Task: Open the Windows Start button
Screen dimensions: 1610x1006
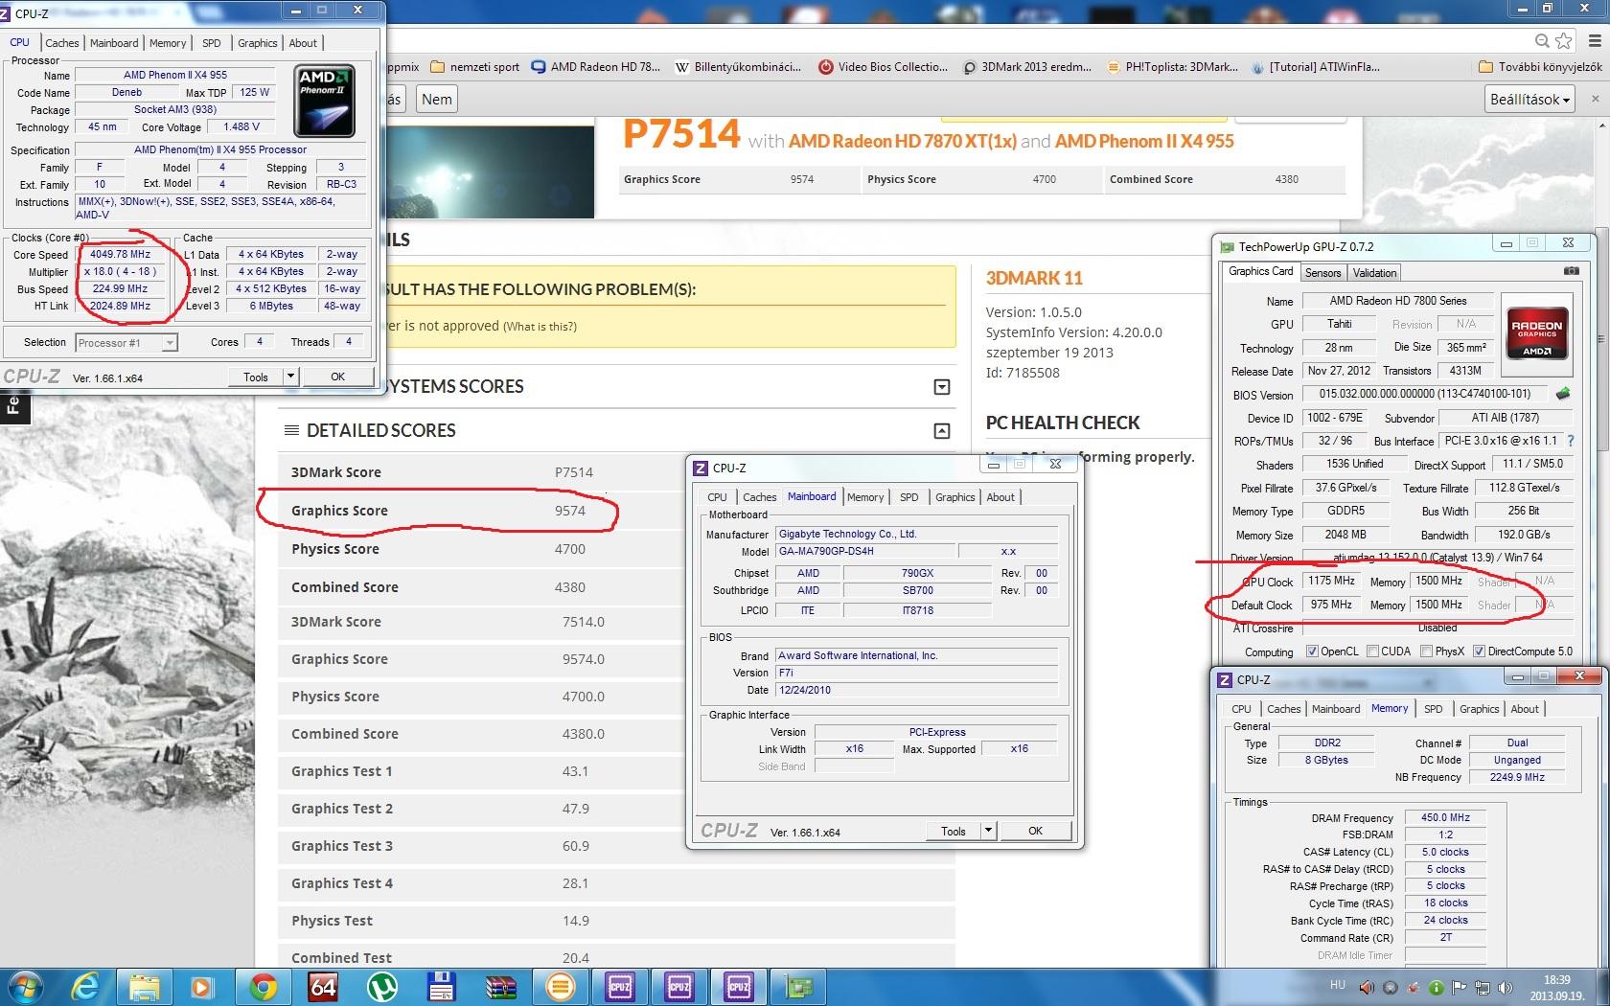Action: pyautogui.click(x=25, y=987)
